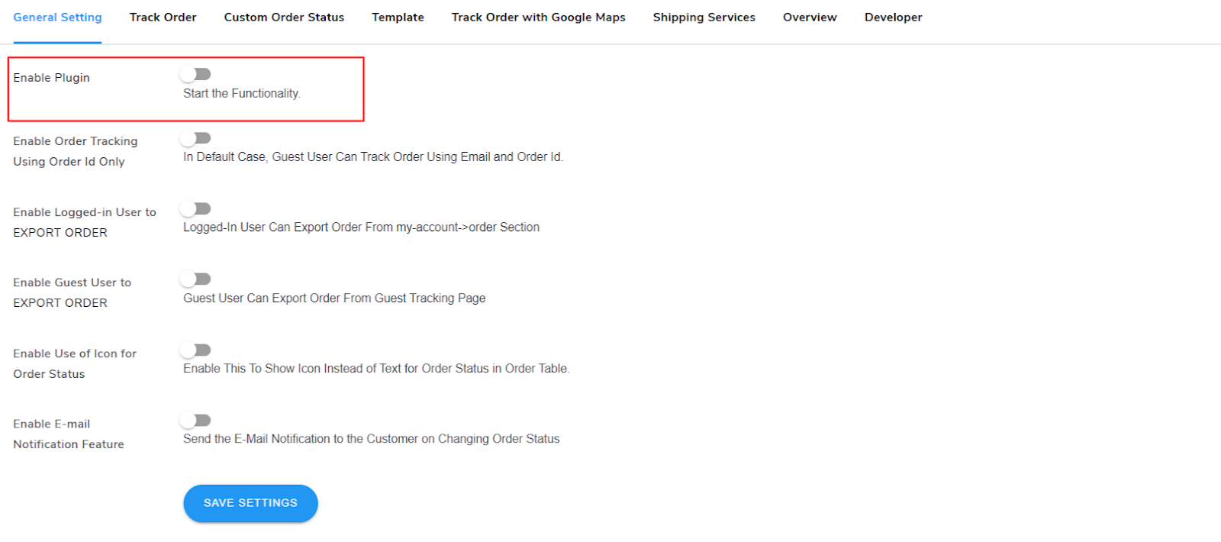1221x542 pixels.
Task: Click the 'Enable Use of Icon for Order Status' label
Action: point(75,363)
